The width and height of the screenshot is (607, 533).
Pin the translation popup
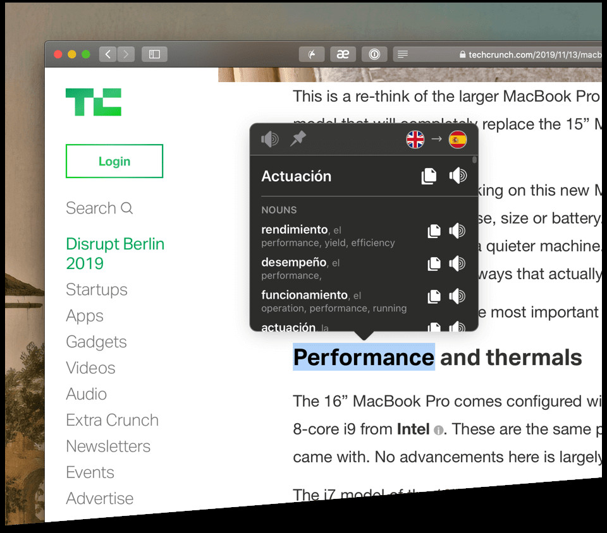[298, 138]
